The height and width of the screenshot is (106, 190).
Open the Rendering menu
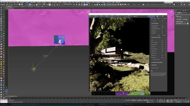coord(39,2)
